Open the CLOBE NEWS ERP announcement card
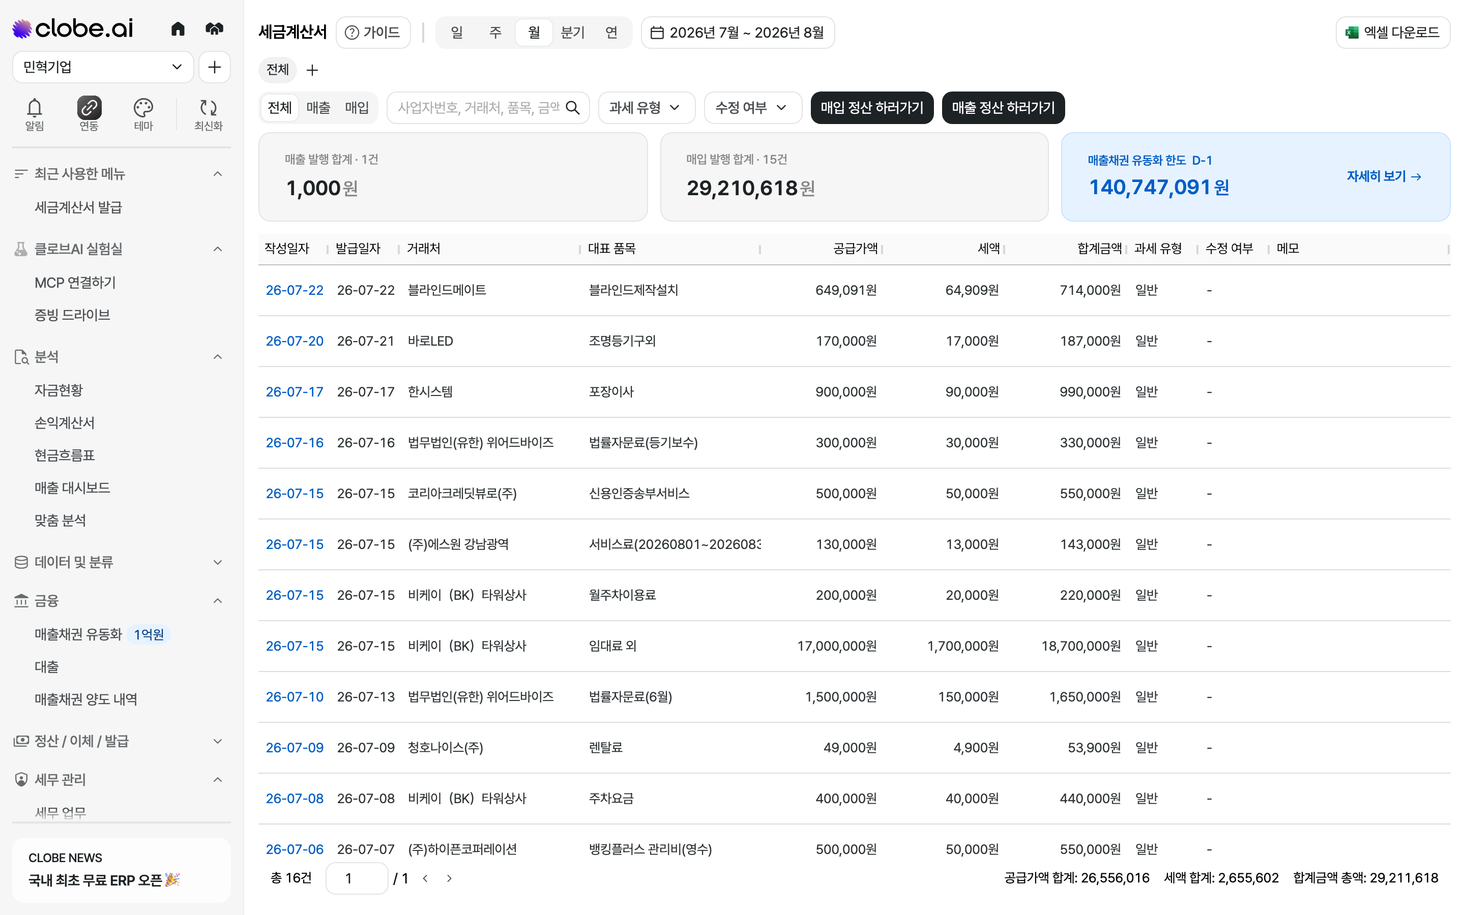Image resolution: width=1465 pixels, height=915 pixels. point(121,870)
